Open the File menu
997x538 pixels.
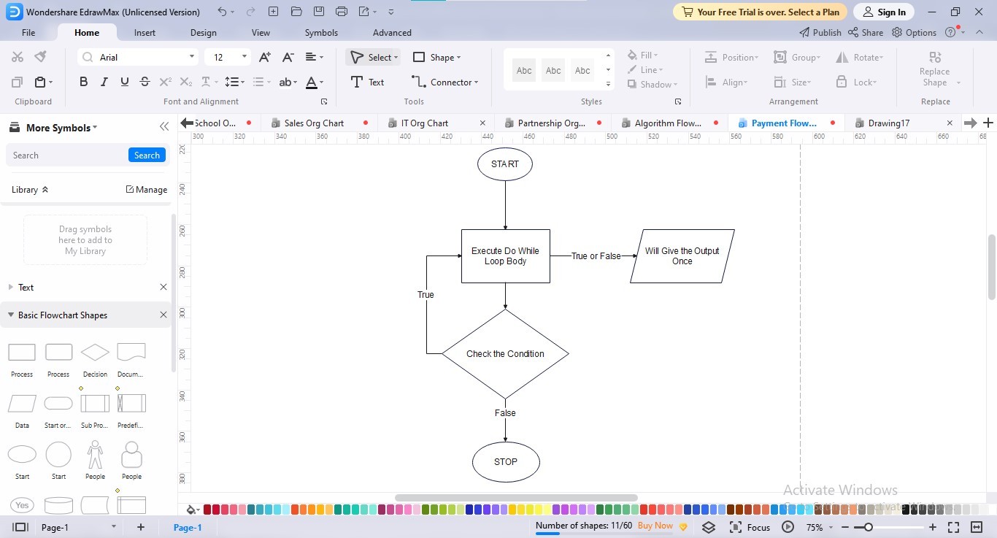click(x=28, y=32)
